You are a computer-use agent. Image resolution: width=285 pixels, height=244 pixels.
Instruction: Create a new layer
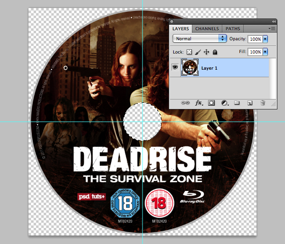tap(250, 103)
